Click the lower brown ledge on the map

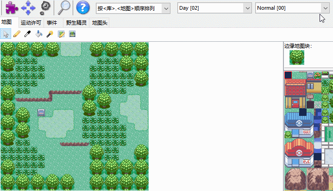coord(75,144)
